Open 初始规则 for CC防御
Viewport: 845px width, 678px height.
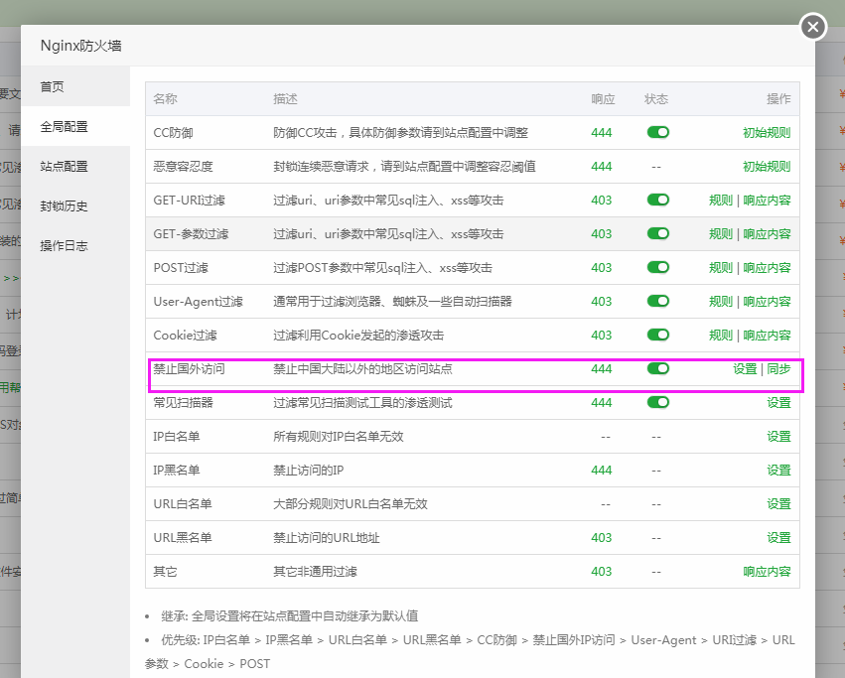tap(767, 133)
